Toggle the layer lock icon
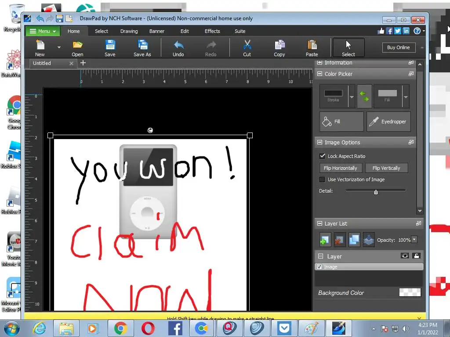Image resolution: width=450 pixels, height=337 pixels. click(417, 256)
